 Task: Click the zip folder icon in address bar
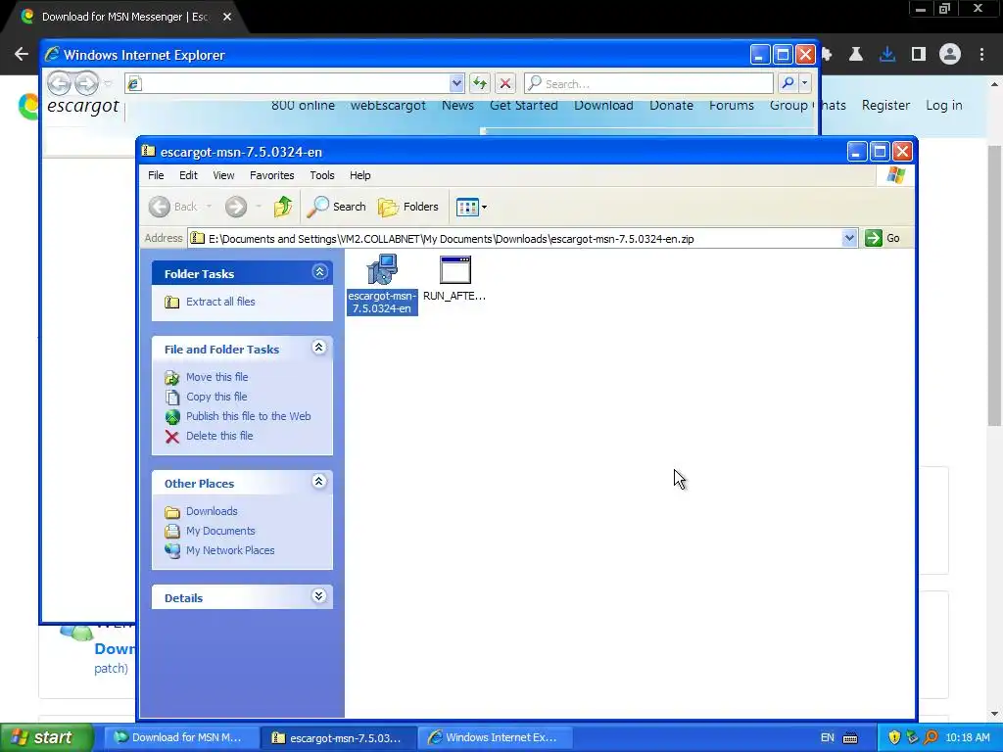[198, 238]
